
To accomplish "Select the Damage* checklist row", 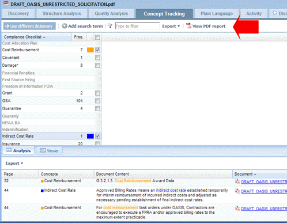I will point(51,66).
